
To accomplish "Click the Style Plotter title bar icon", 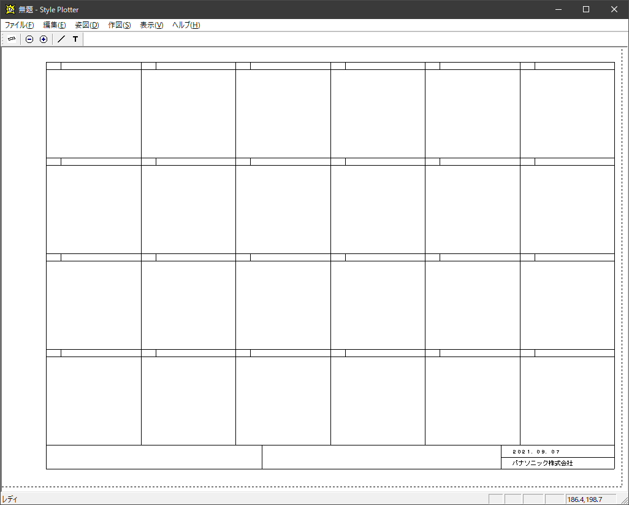I will pyautogui.click(x=10, y=9).
